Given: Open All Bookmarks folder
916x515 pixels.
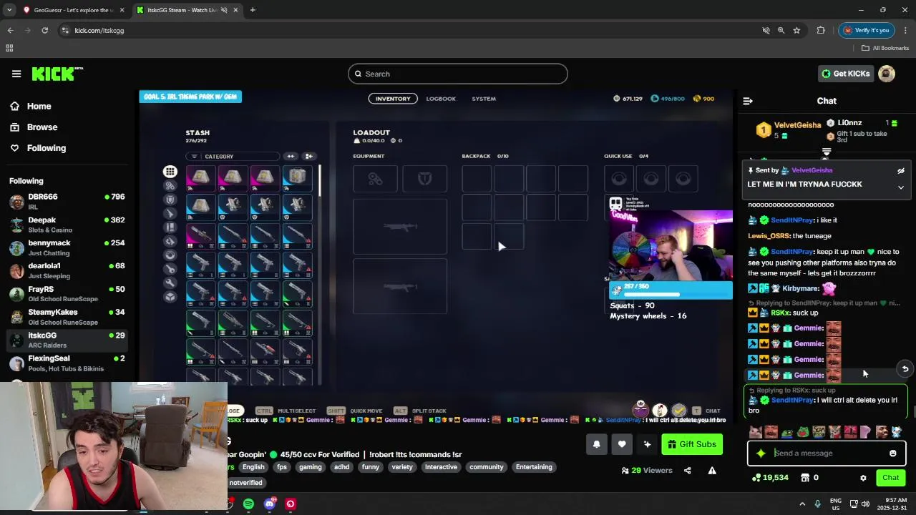Looking at the screenshot, I should click(x=885, y=48).
